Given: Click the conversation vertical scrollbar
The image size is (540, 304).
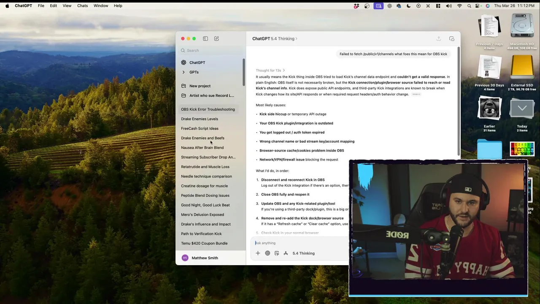Looking at the screenshot, I should coord(459,101).
